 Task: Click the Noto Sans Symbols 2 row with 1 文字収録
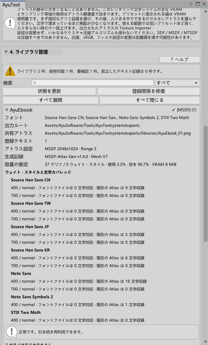[x=78, y=305]
